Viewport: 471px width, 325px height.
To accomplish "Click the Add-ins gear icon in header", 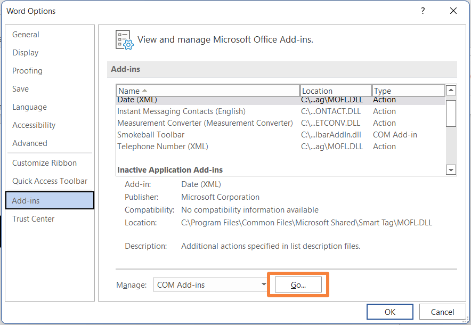I will (x=124, y=40).
